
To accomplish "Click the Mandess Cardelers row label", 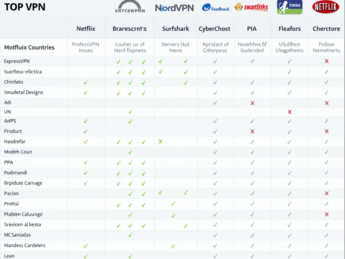I will (x=25, y=246).
